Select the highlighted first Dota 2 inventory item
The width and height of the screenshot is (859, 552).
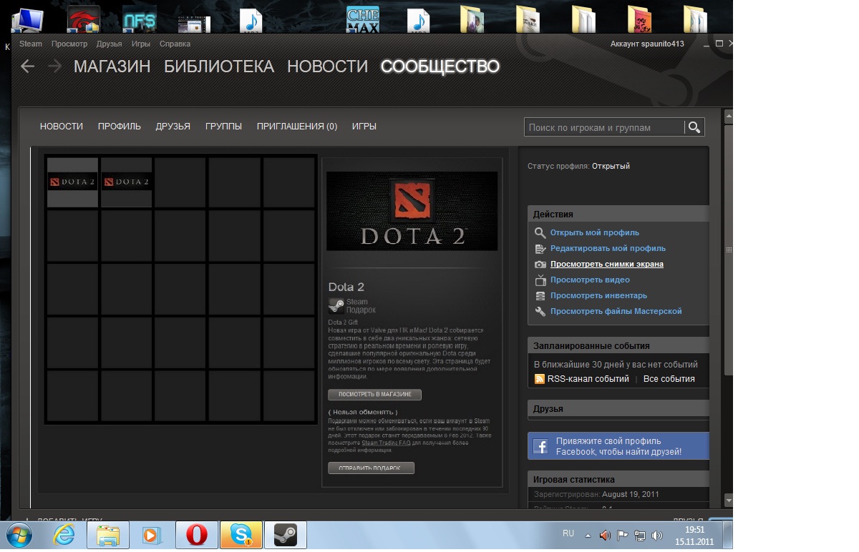pos(72,182)
